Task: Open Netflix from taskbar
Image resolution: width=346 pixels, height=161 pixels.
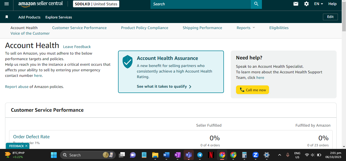Action: (x=211, y=155)
